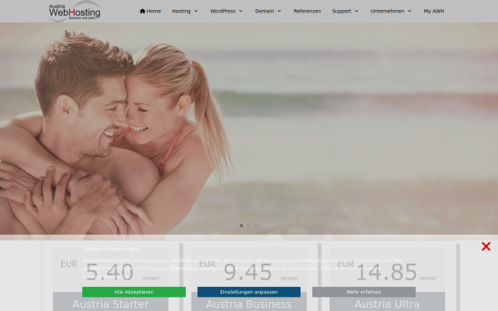Expand the Hosting dropdown chevron
Viewport: 498px width, 311px height.
pos(196,11)
